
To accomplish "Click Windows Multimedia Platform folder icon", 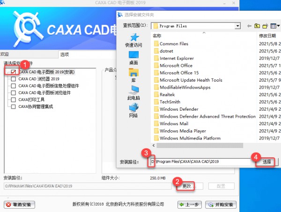I will (156, 138).
